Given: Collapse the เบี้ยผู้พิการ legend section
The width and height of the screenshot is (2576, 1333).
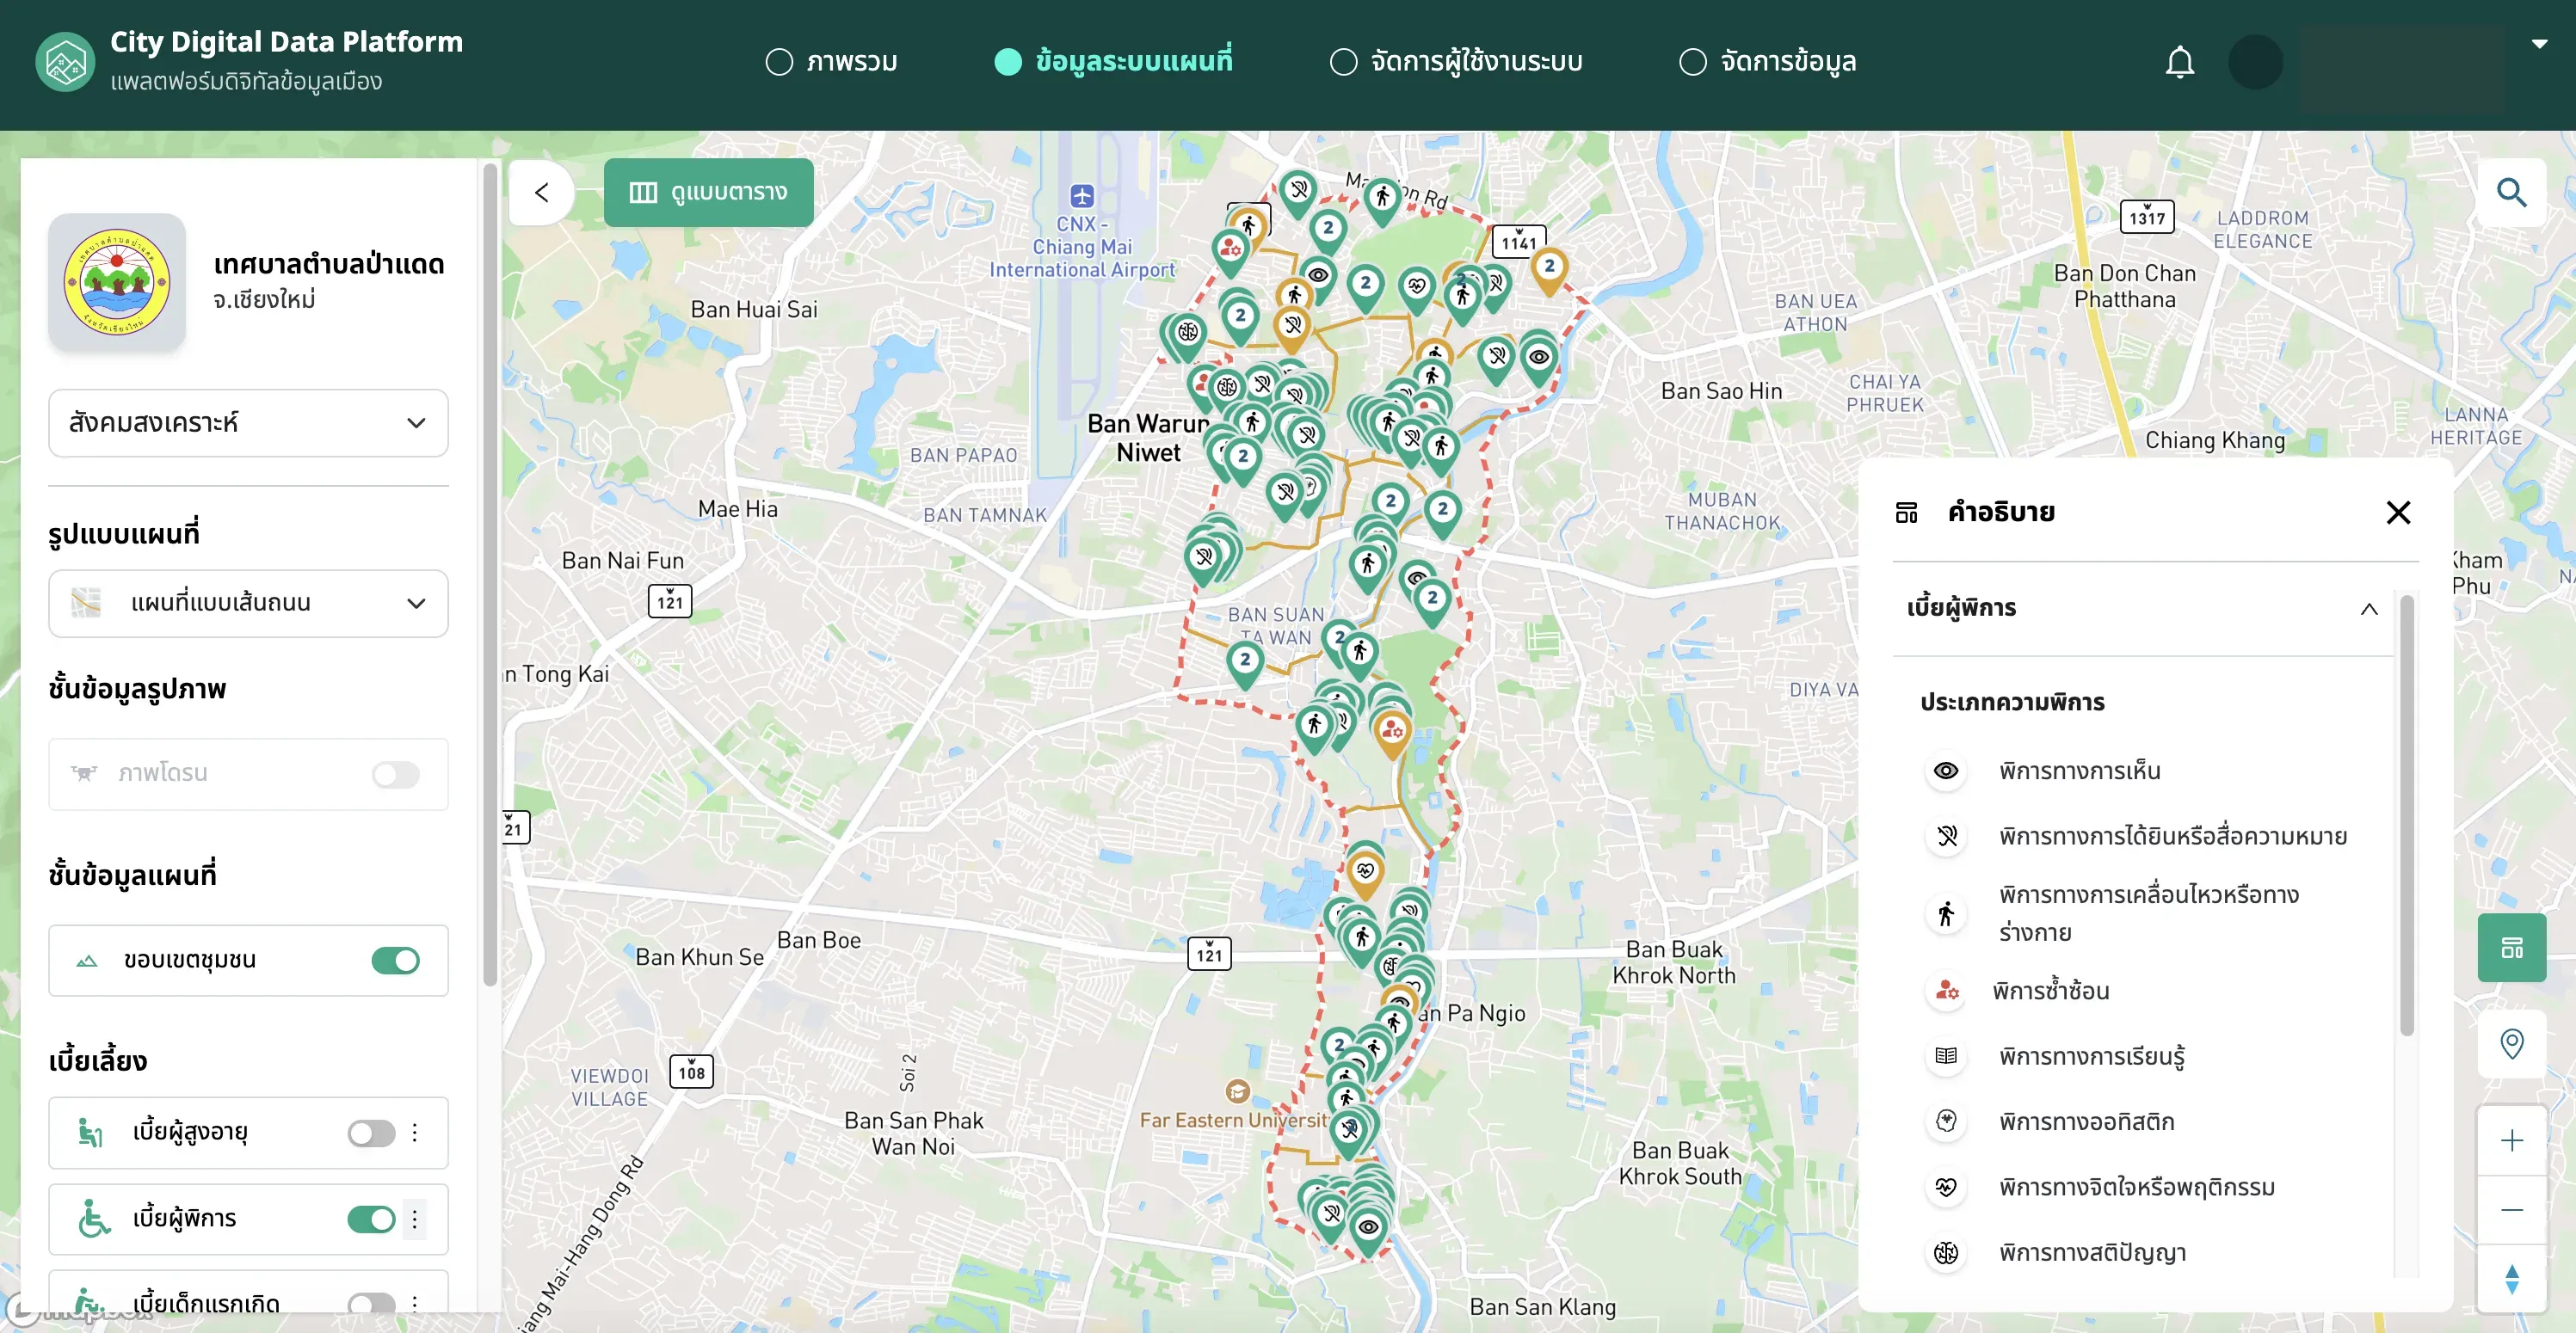Looking at the screenshot, I should pyautogui.click(x=2368, y=609).
